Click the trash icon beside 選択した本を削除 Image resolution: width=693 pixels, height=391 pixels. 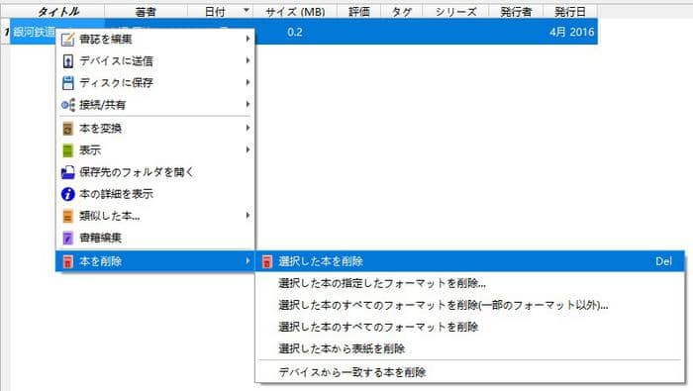267,261
